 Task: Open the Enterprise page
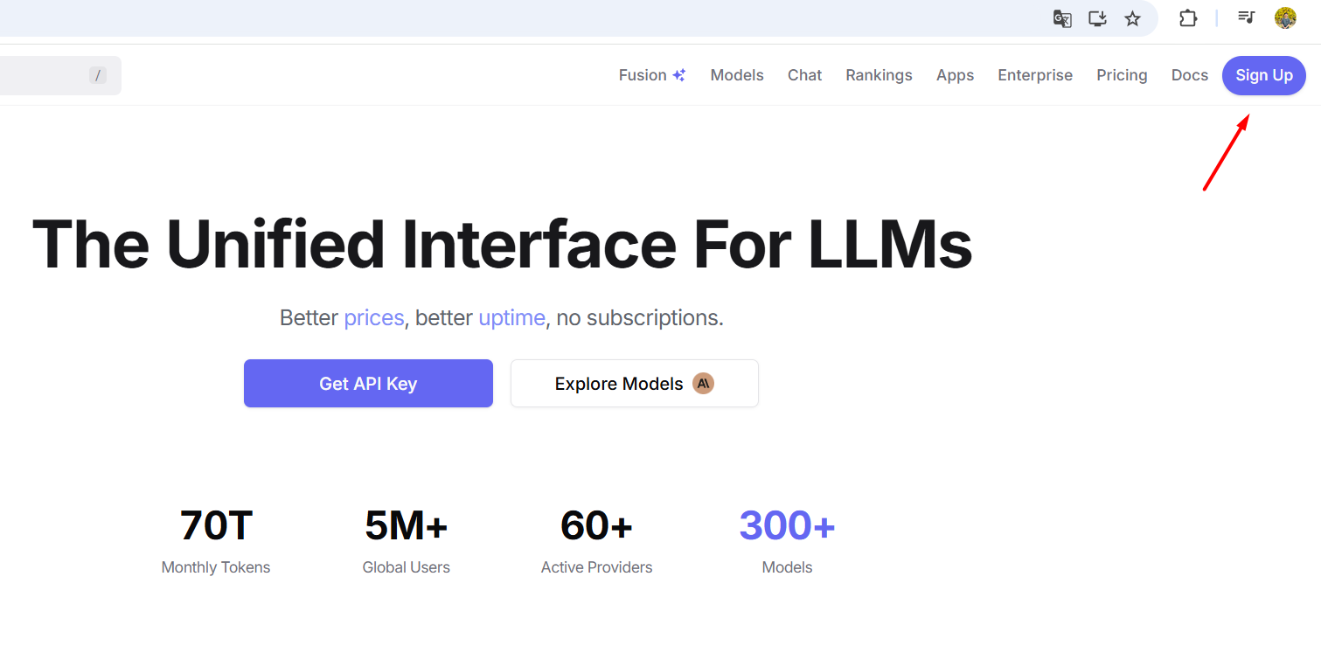click(1035, 75)
